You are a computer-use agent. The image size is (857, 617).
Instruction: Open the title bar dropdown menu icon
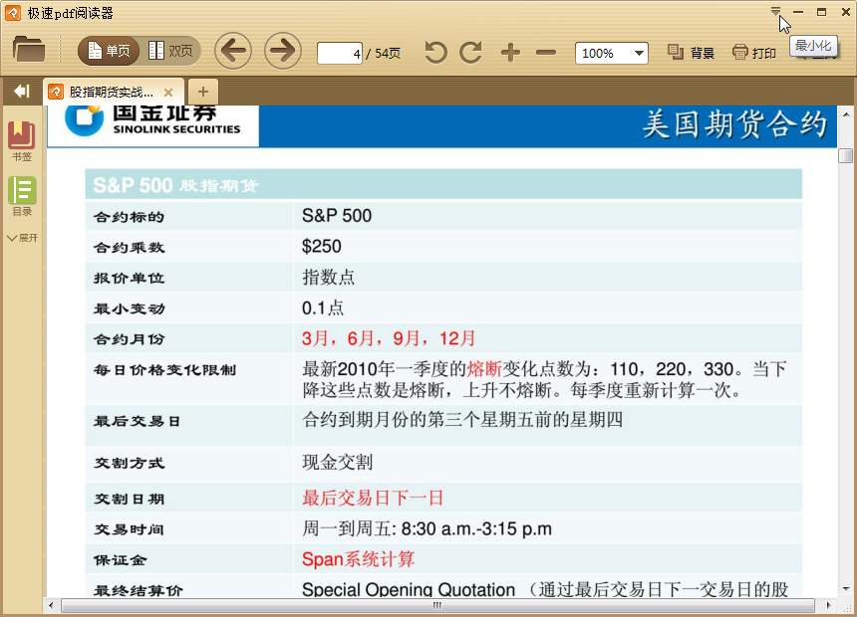[775, 11]
